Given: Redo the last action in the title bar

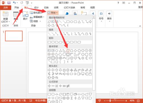Looking at the screenshot, I should pos(22,3).
